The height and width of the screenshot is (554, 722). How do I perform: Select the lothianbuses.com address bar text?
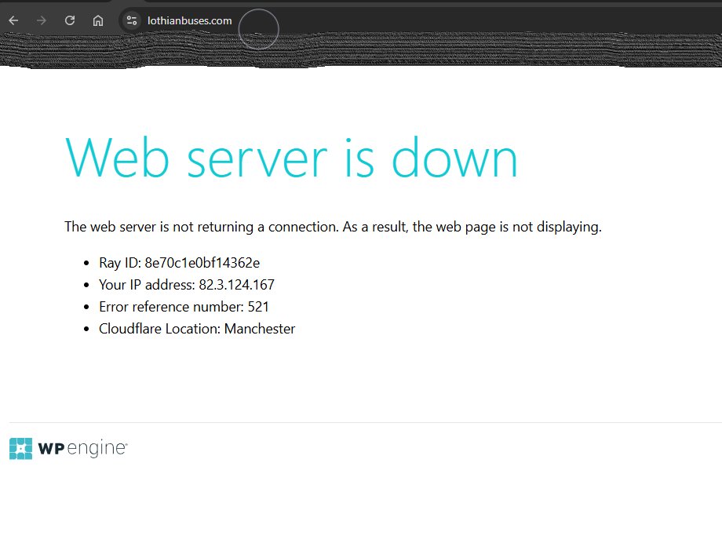click(190, 20)
